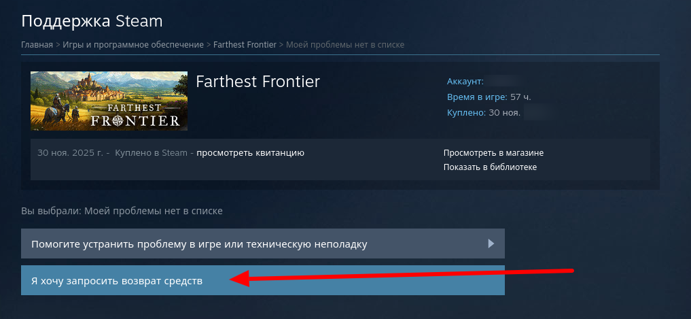Click Показать в библиотеке link
The image size is (691, 319).
coord(490,167)
